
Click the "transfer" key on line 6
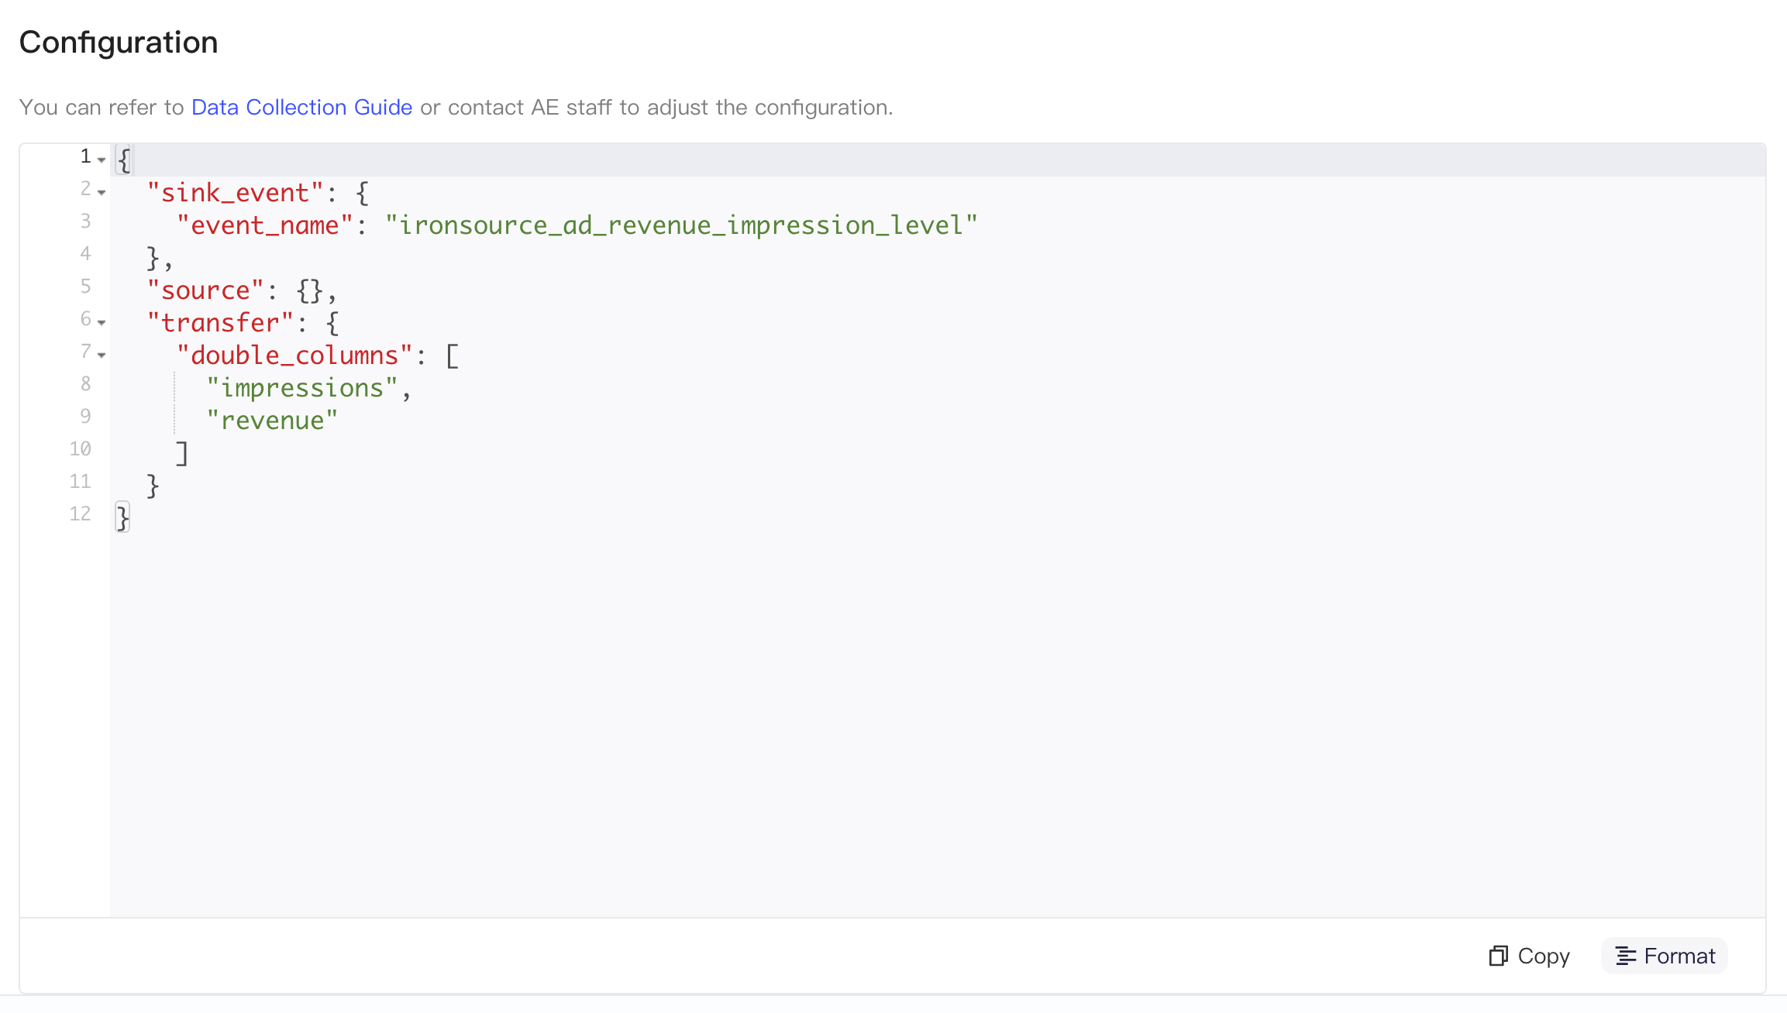click(x=220, y=322)
